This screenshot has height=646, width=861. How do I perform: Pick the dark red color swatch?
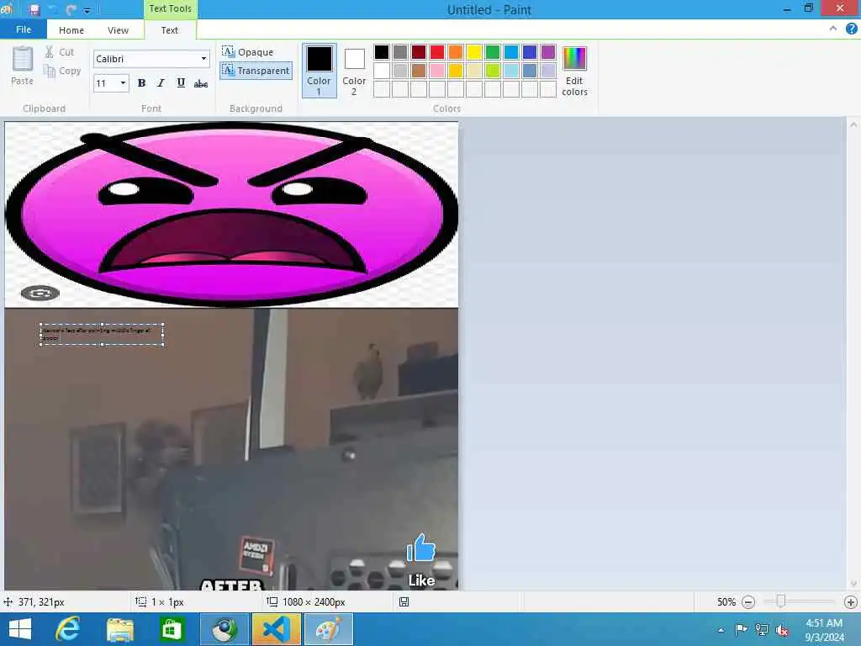click(419, 52)
